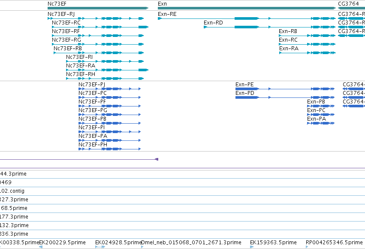365x249 pixels.
Task: Choose protein label Nc73EF-PA
Action: 93,136
